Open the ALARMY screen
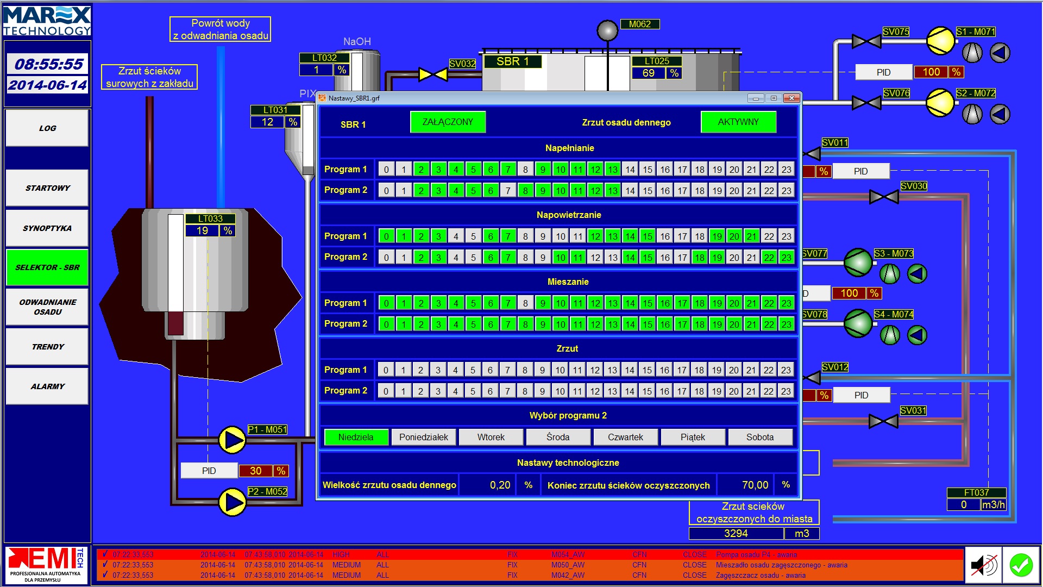This screenshot has width=1043, height=587. (x=47, y=386)
